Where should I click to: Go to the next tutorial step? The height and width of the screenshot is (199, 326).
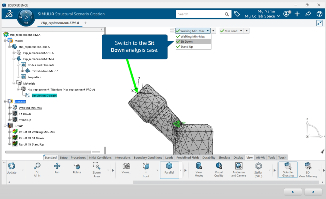pos(313,192)
